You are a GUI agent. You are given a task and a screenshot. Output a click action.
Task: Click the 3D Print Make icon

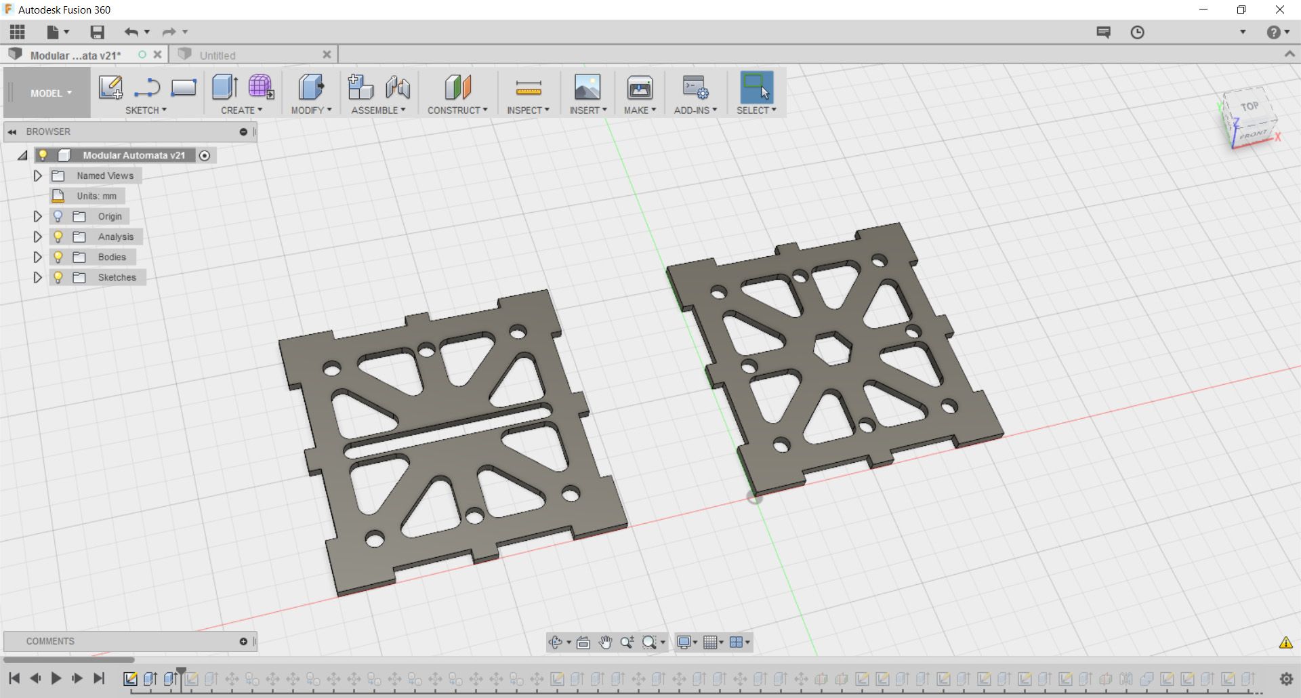[640, 87]
